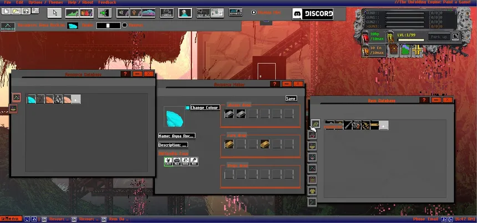
Task: Select the arrow pointer tool
Action: coord(54,13)
